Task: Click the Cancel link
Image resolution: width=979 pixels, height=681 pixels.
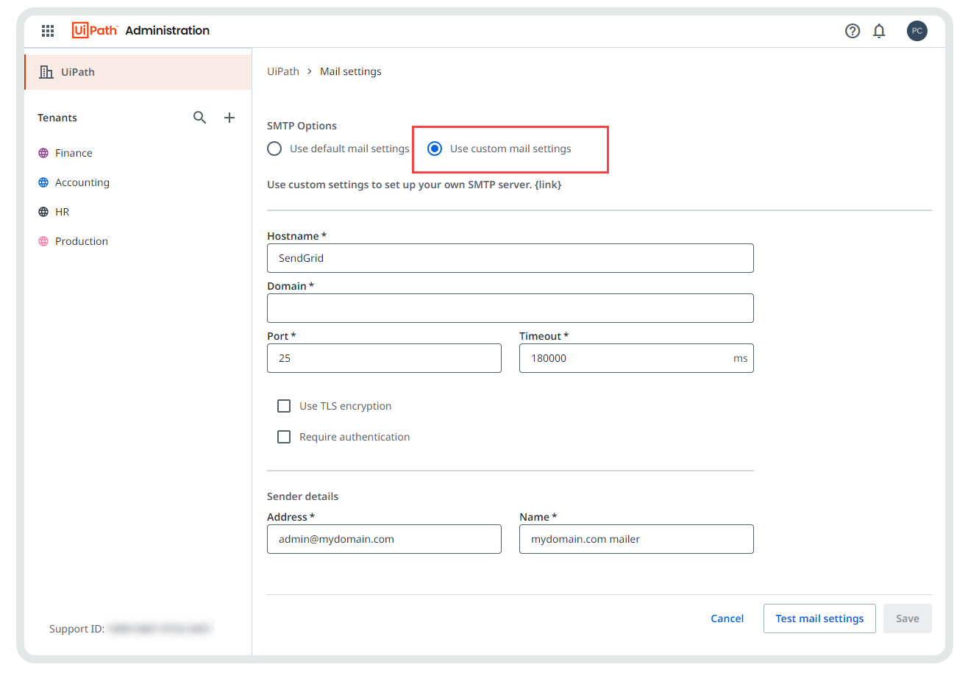Action: [x=727, y=618]
